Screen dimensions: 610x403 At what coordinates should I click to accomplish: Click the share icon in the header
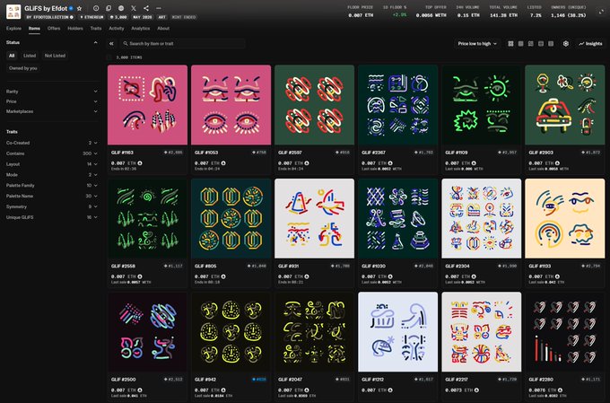(x=146, y=8)
